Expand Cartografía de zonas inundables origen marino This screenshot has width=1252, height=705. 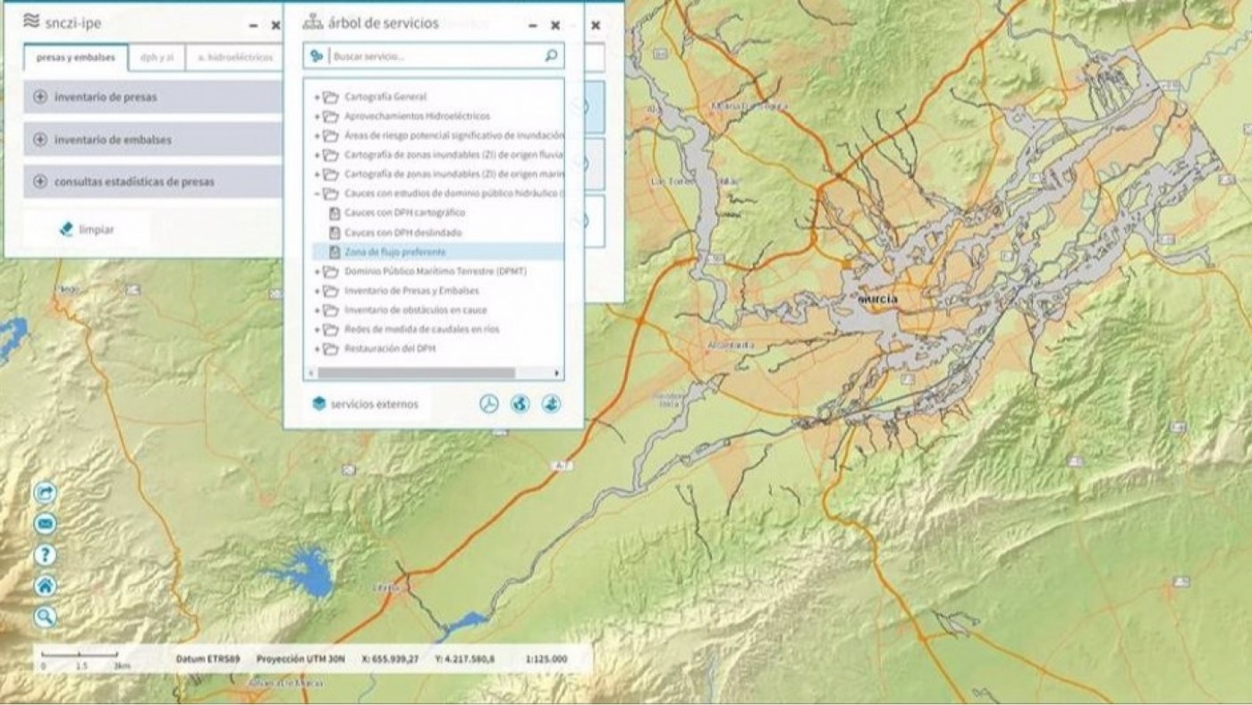tap(317, 174)
